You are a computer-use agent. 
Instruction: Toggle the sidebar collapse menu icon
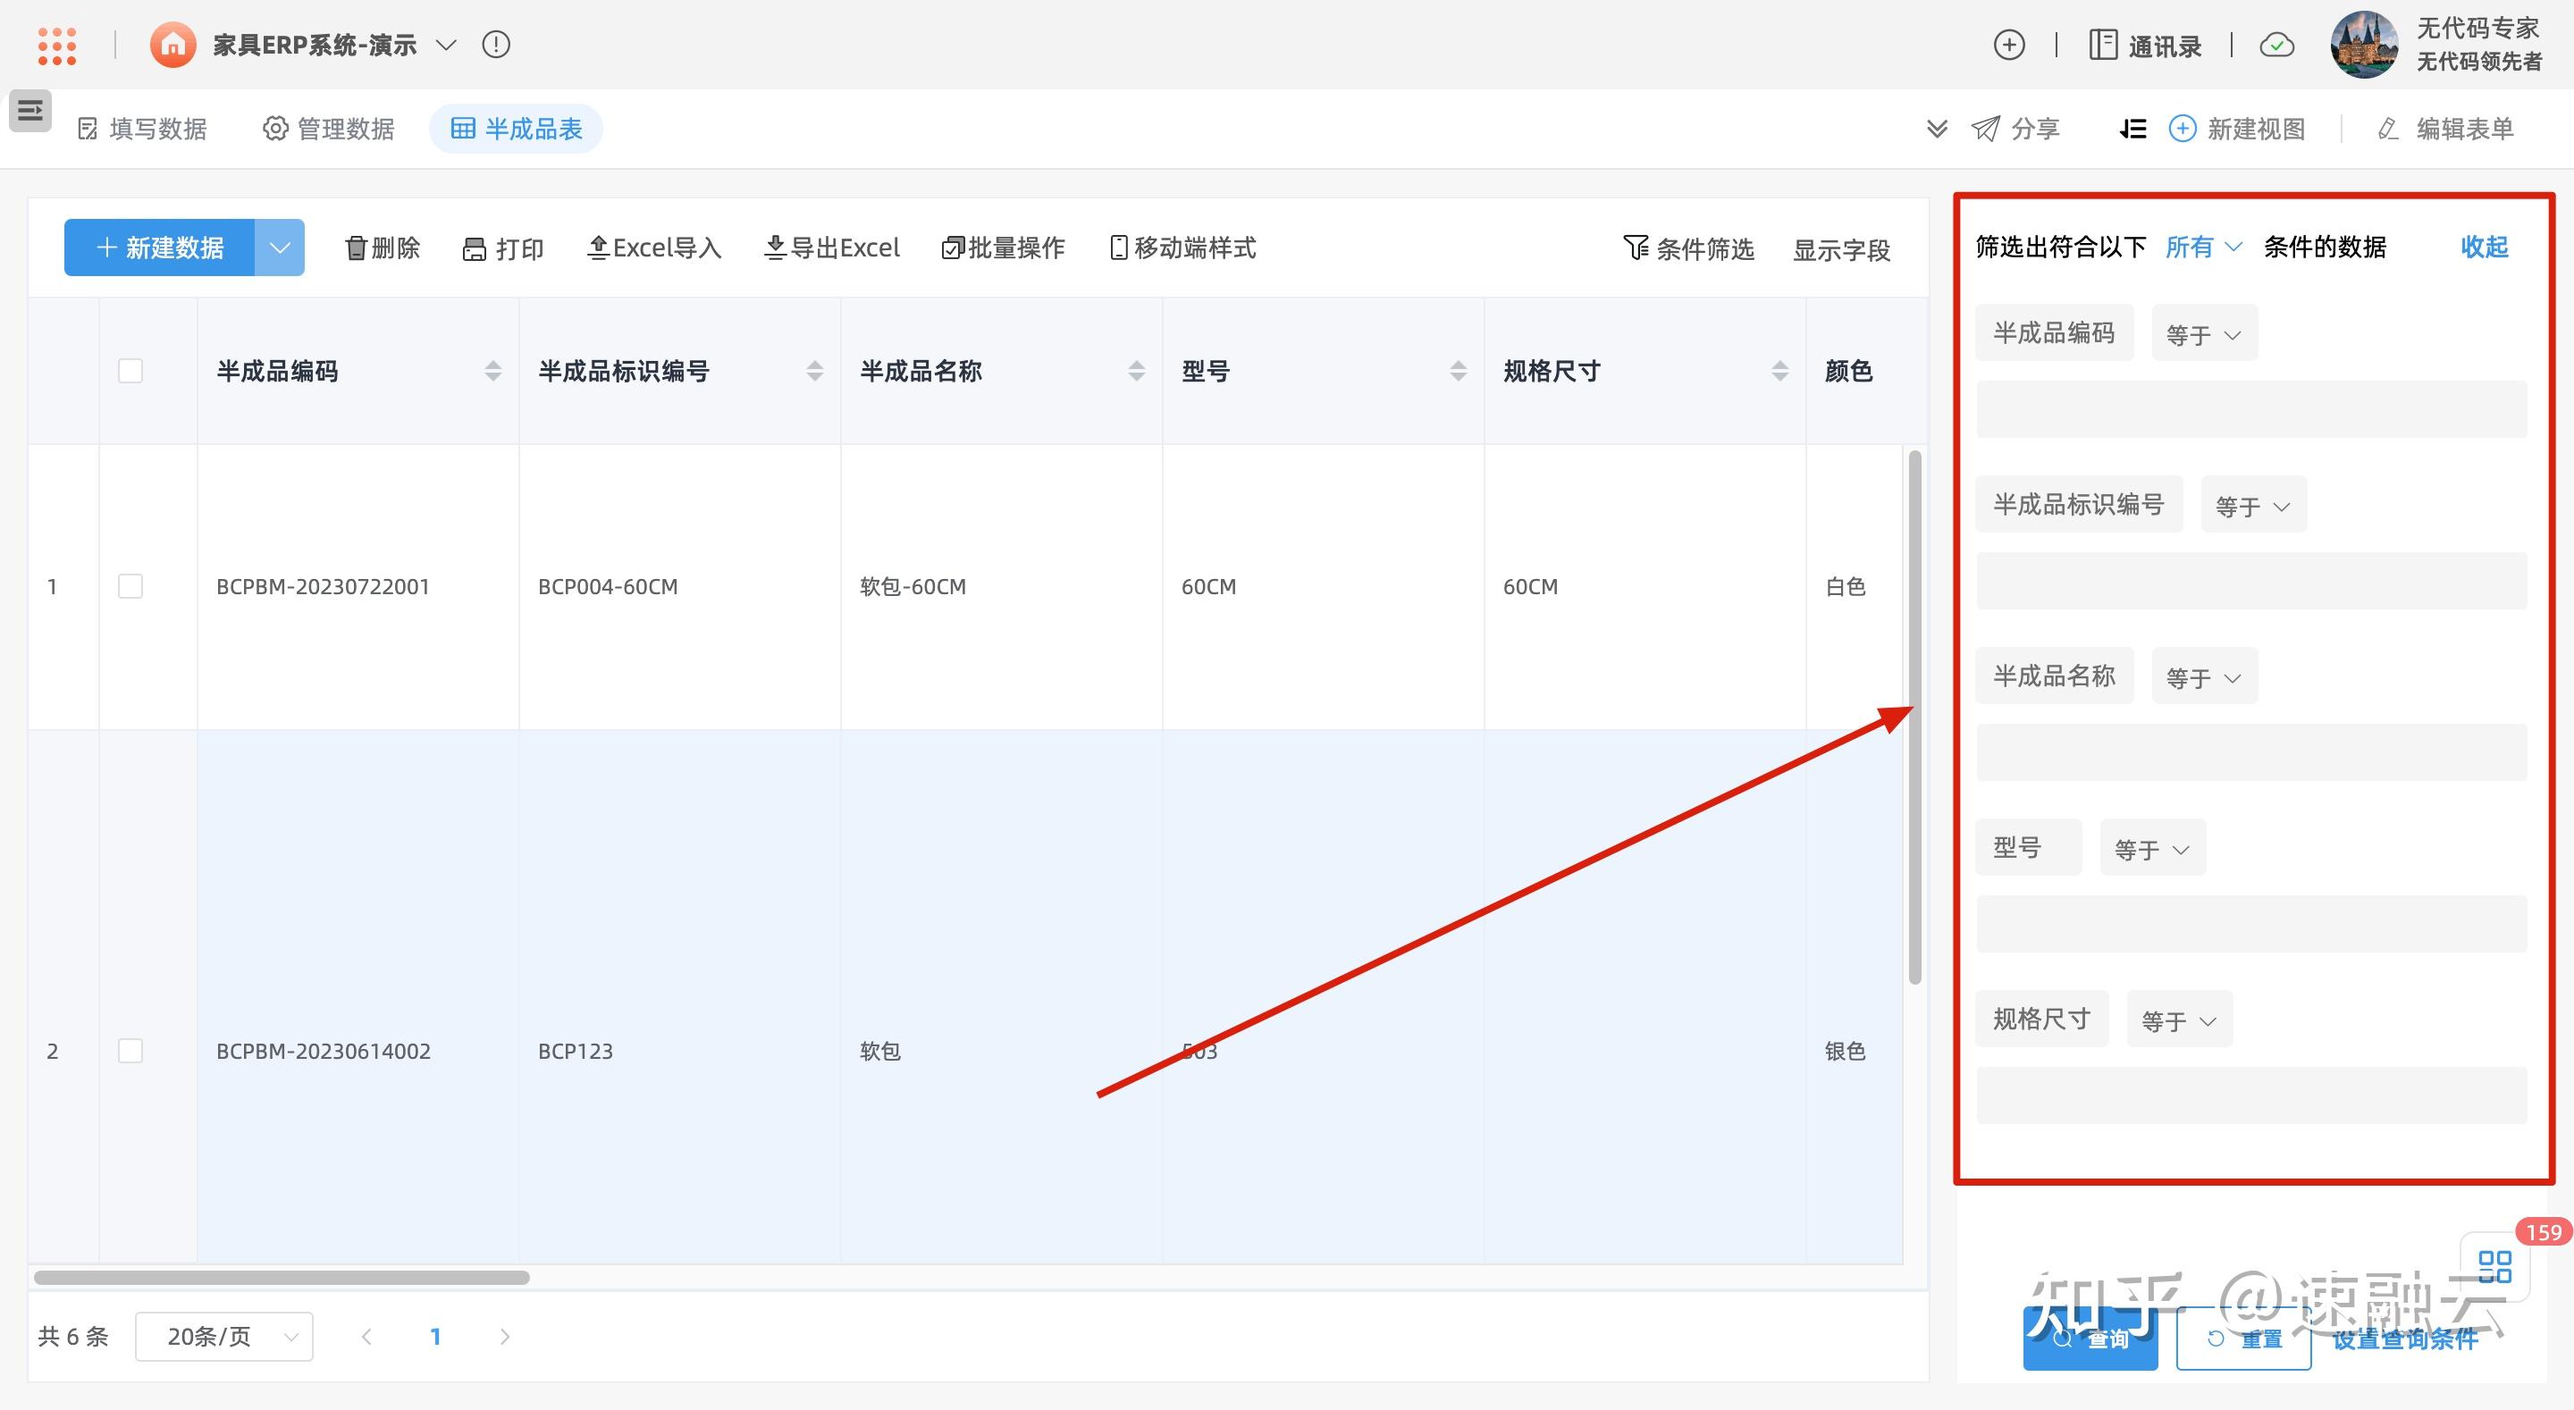pyautogui.click(x=30, y=110)
